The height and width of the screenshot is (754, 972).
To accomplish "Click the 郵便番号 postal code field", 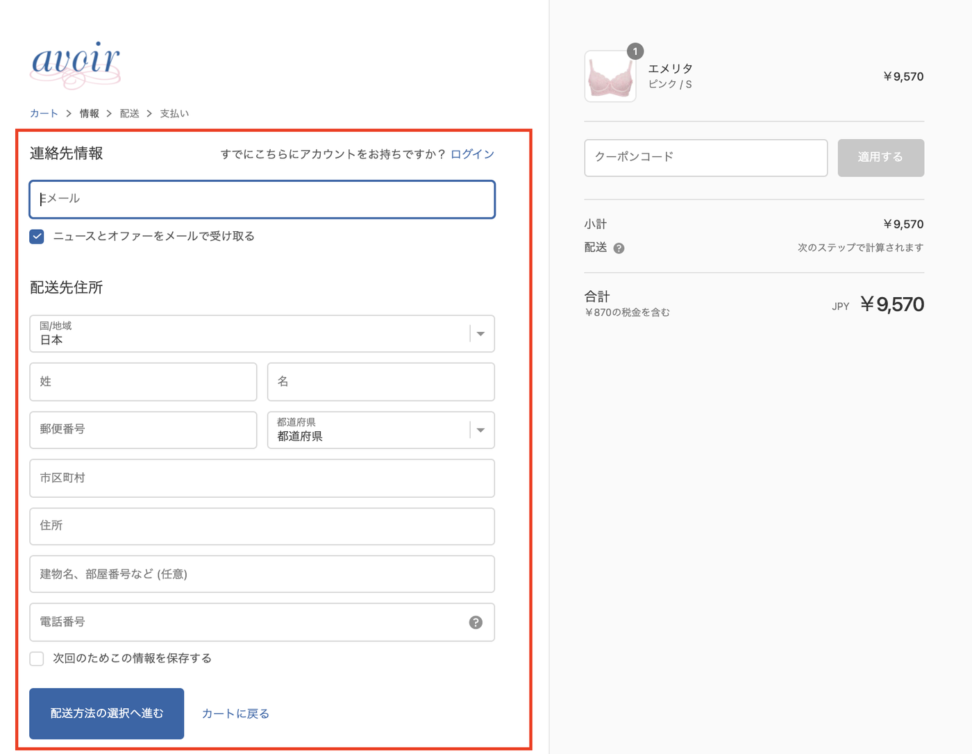I will pos(143,430).
